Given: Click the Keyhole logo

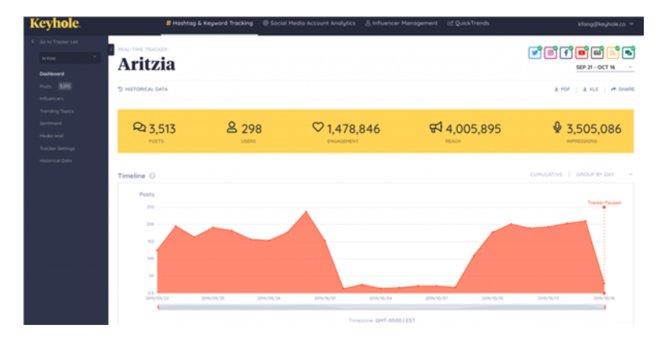Looking at the screenshot, I should point(54,24).
